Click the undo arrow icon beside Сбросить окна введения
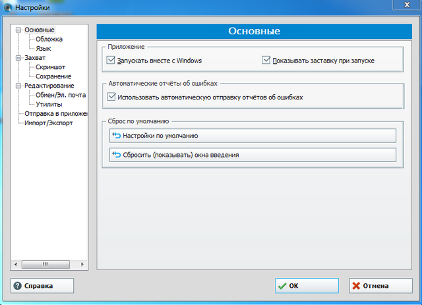The image size is (422, 305). (117, 155)
